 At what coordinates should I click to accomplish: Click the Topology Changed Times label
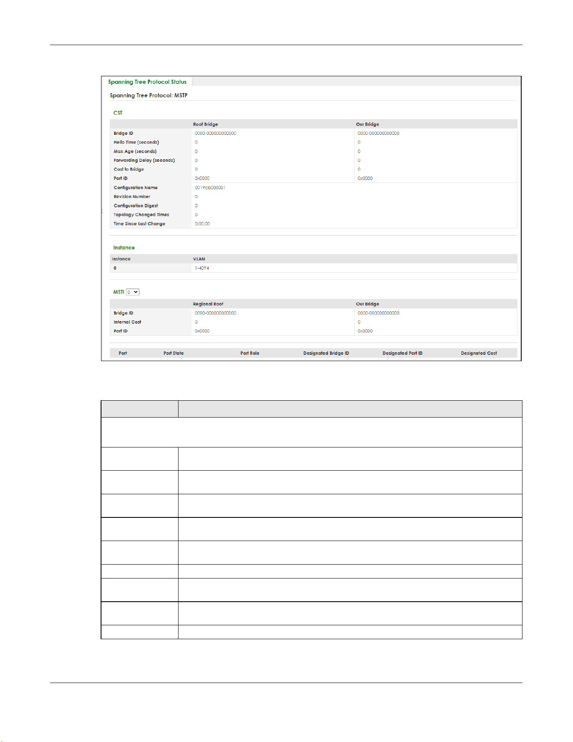[x=141, y=215]
